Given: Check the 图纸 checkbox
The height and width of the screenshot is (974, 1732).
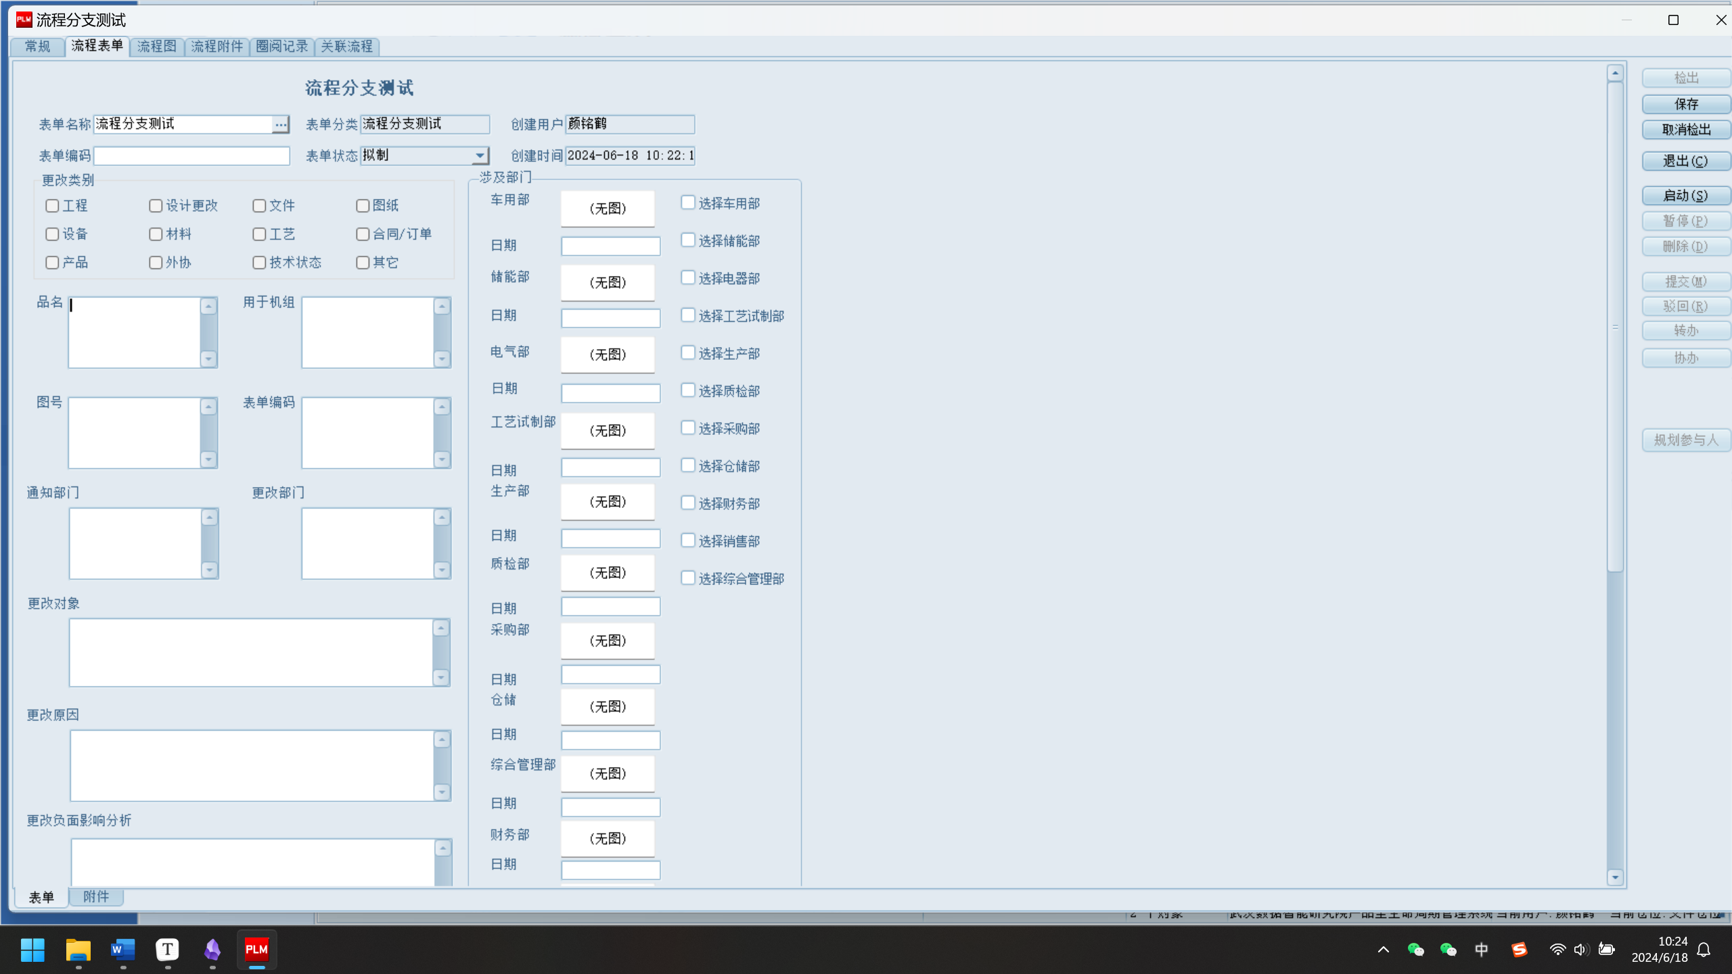Looking at the screenshot, I should point(363,206).
